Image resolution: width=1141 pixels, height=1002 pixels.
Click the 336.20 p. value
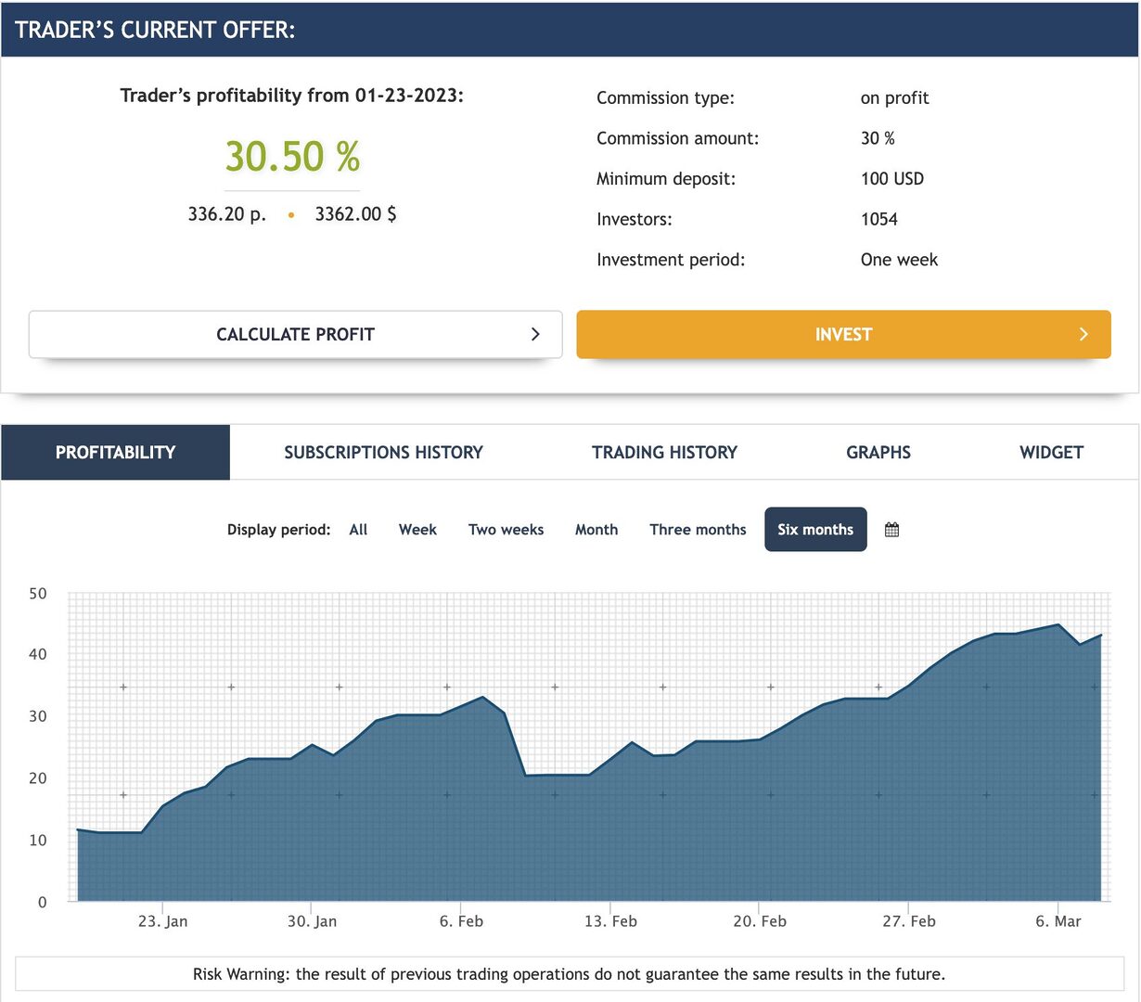coord(226,214)
